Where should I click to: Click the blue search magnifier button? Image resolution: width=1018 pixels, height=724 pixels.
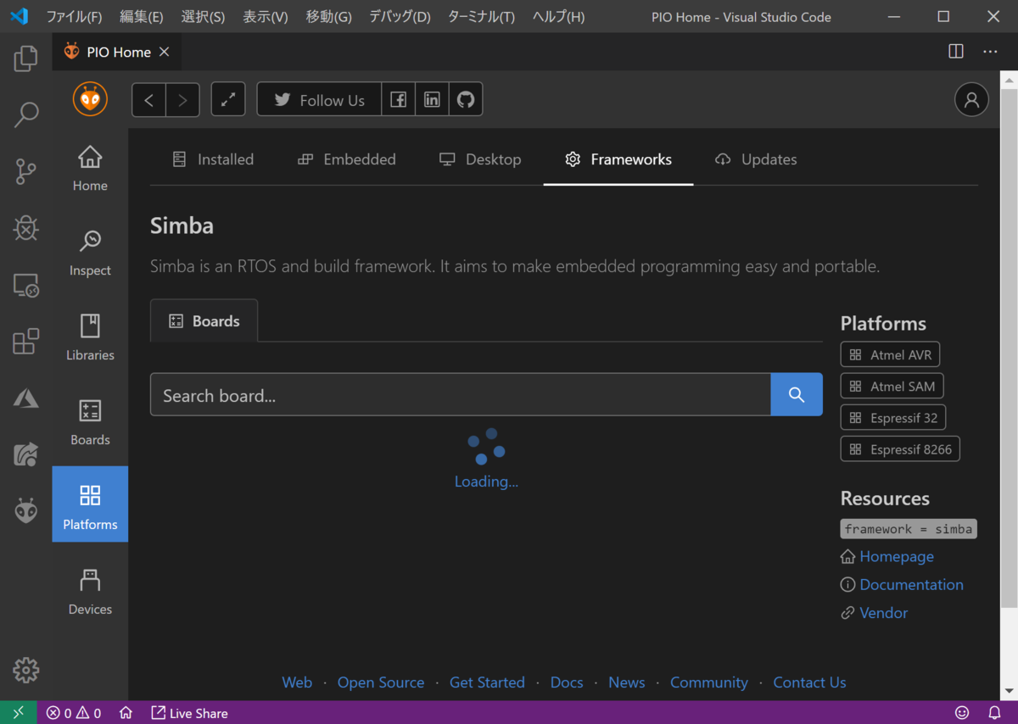pyautogui.click(x=797, y=394)
